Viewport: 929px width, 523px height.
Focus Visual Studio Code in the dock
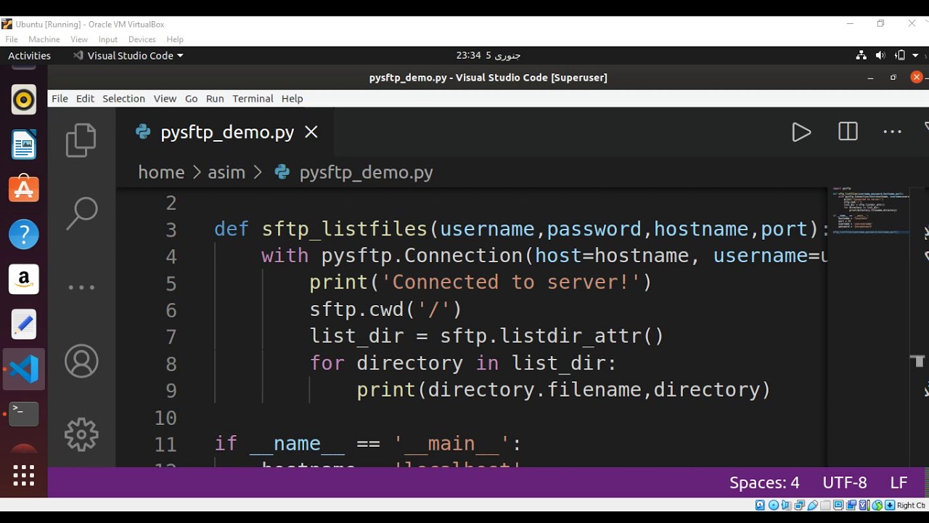pyautogui.click(x=24, y=369)
